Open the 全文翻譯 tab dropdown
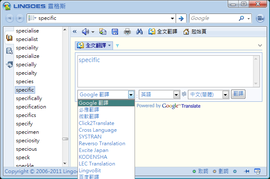Screen dimensions: 270x179 pos(109,46)
